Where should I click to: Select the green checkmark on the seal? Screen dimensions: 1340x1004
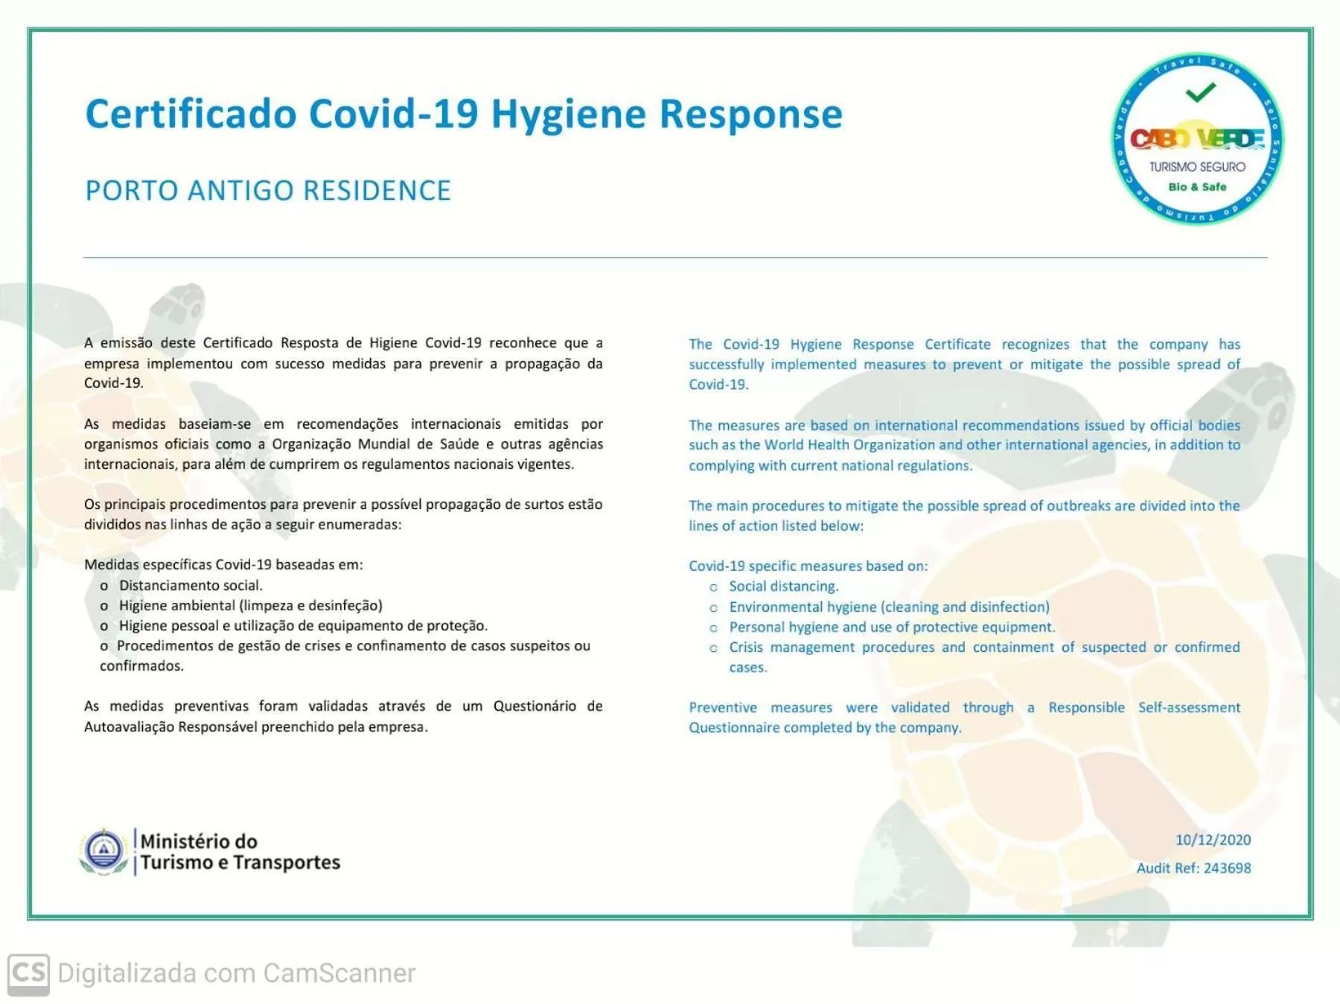[x=1202, y=93]
